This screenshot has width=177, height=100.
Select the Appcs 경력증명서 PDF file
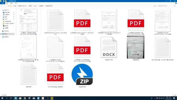(82, 20)
